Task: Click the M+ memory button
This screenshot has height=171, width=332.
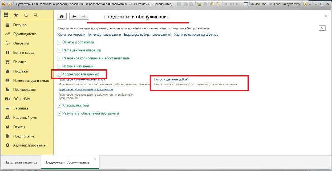Action: (x=232, y=4)
